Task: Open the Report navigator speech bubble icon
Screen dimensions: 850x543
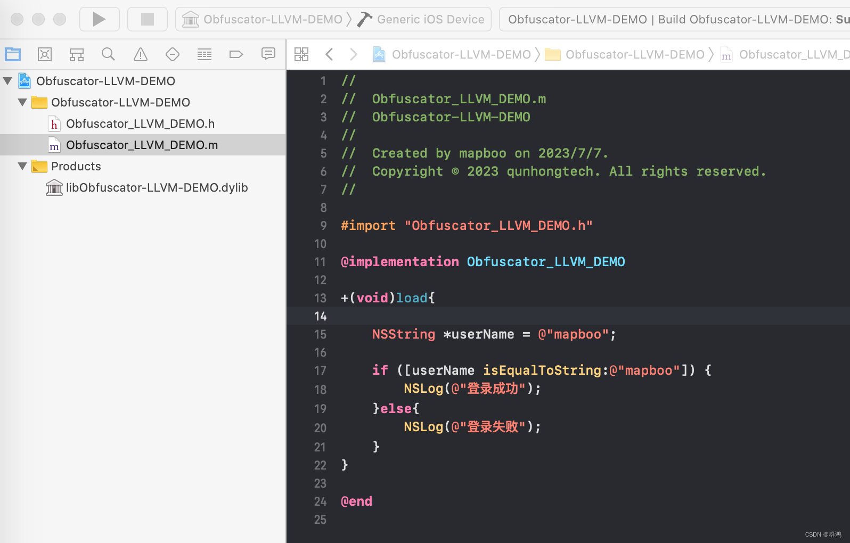Action: pos(268,54)
